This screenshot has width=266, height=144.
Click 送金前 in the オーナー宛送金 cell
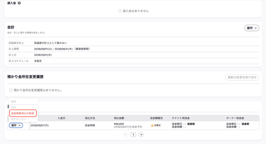click(245, 124)
